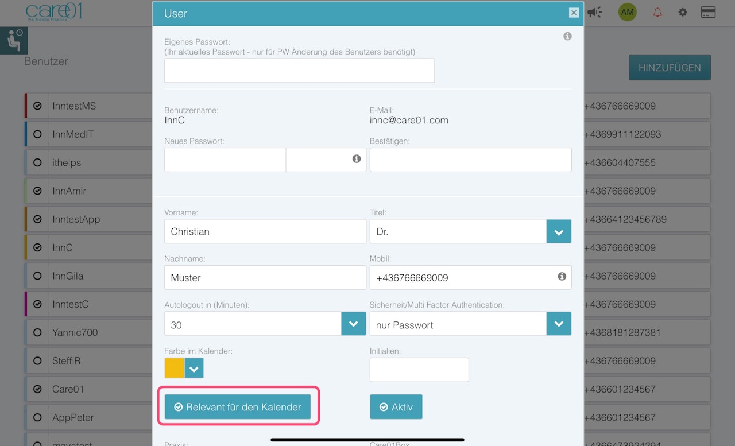The image size is (735, 446).
Task: Click the HINZUFÜGEN button
Action: tap(670, 68)
